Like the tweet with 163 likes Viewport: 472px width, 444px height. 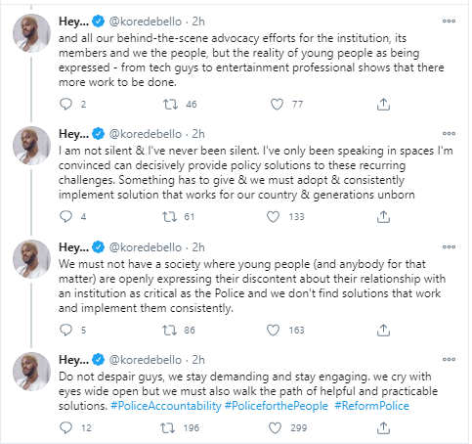[273, 331]
